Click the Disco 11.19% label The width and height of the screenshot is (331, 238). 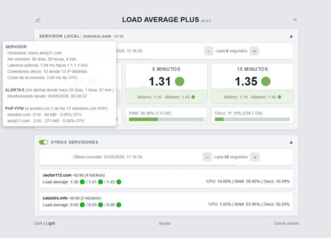coord(239,113)
